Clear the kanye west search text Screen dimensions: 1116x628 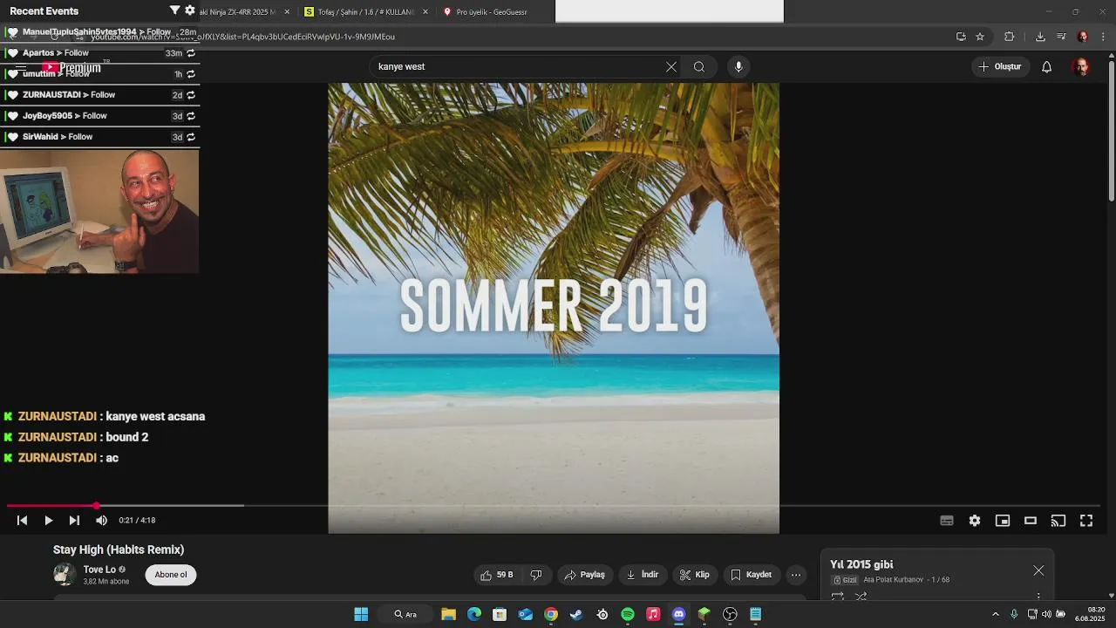(671, 67)
